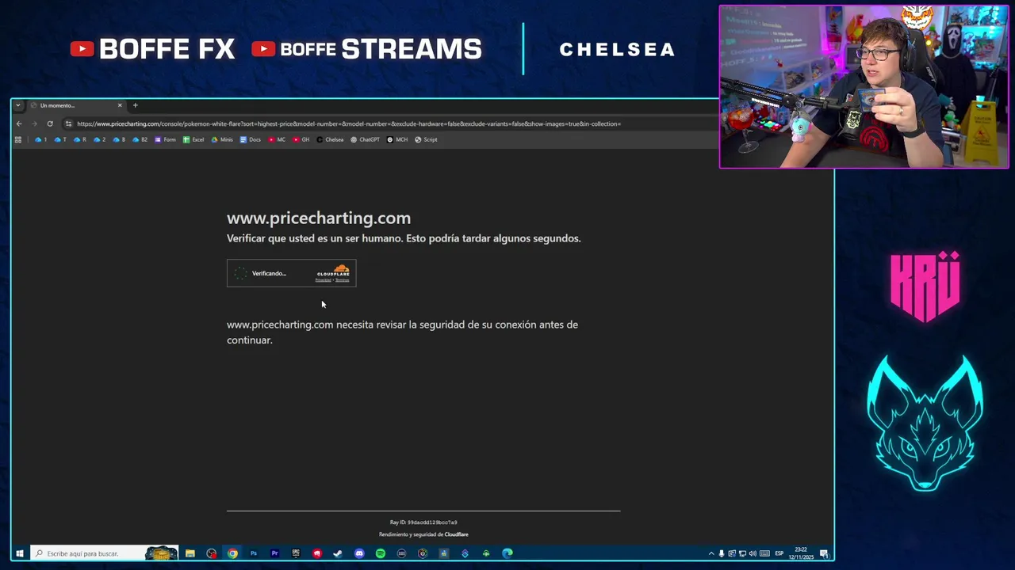Open the Windows Start menu
This screenshot has height=570, width=1015.
[19, 553]
